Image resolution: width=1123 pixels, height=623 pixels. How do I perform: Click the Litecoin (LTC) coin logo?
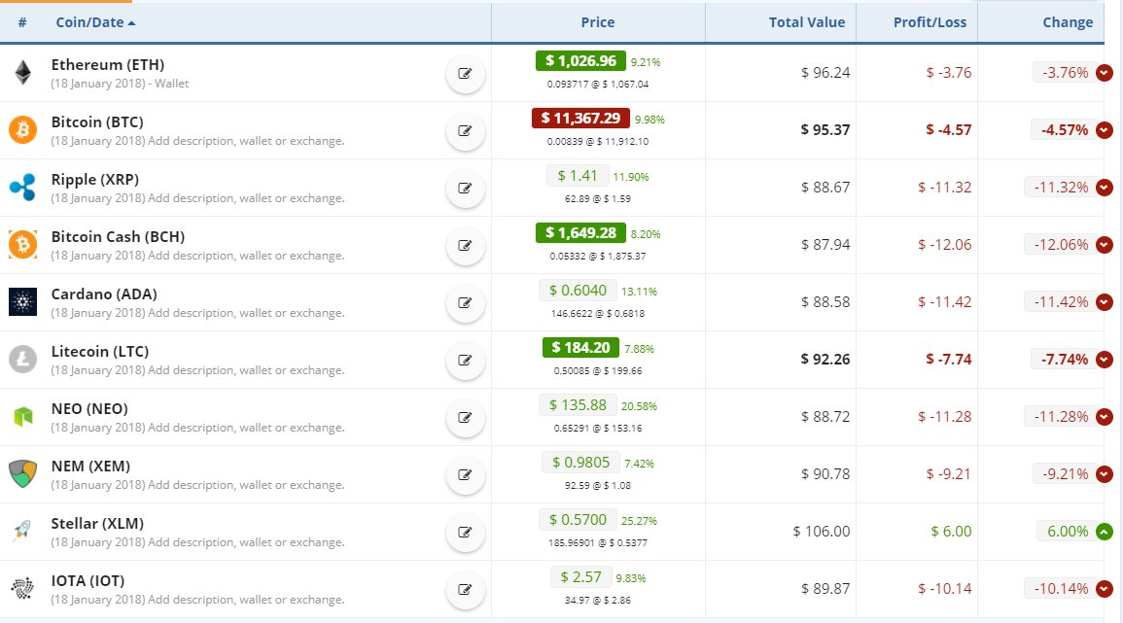tap(21, 360)
